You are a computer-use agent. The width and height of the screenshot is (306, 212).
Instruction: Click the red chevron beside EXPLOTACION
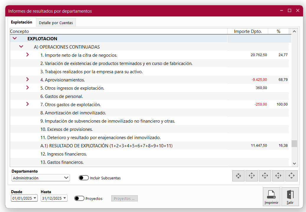pos(15,38)
